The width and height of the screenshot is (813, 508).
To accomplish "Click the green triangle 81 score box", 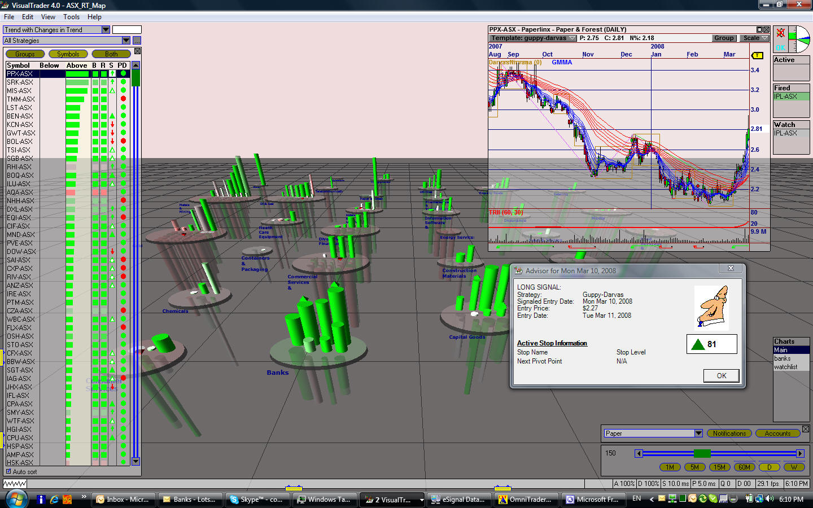I will (x=712, y=344).
